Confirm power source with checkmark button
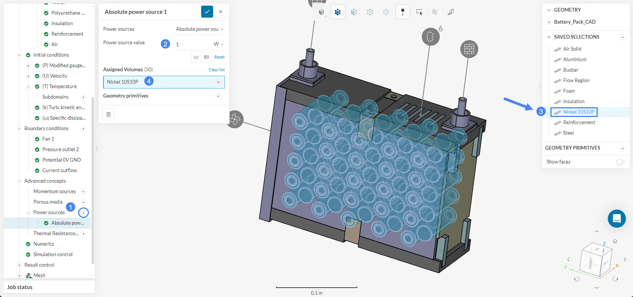Image resolution: width=633 pixels, height=297 pixels. pyautogui.click(x=207, y=12)
